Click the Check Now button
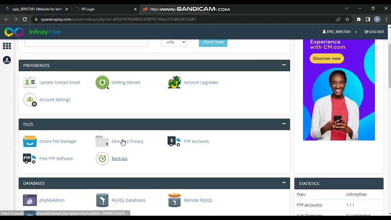The image size is (391, 220). click(213, 42)
